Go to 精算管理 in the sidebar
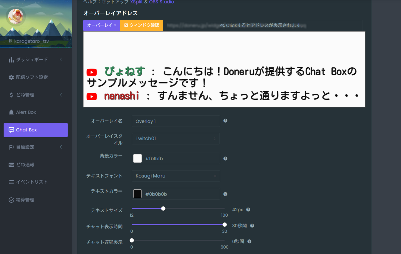 [x=35, y=200]
